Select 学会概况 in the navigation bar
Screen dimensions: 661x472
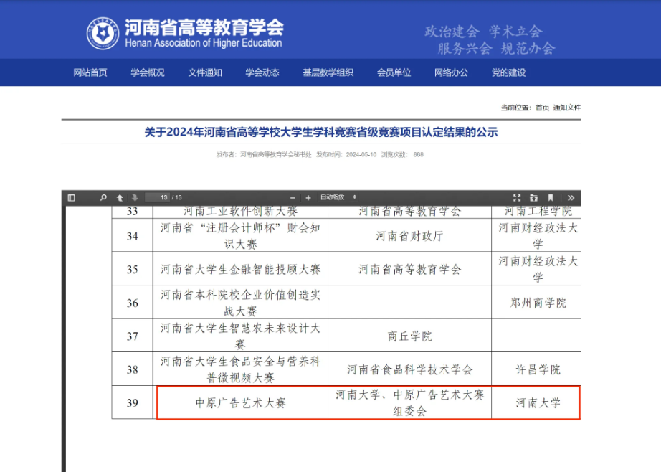(148, 72)
